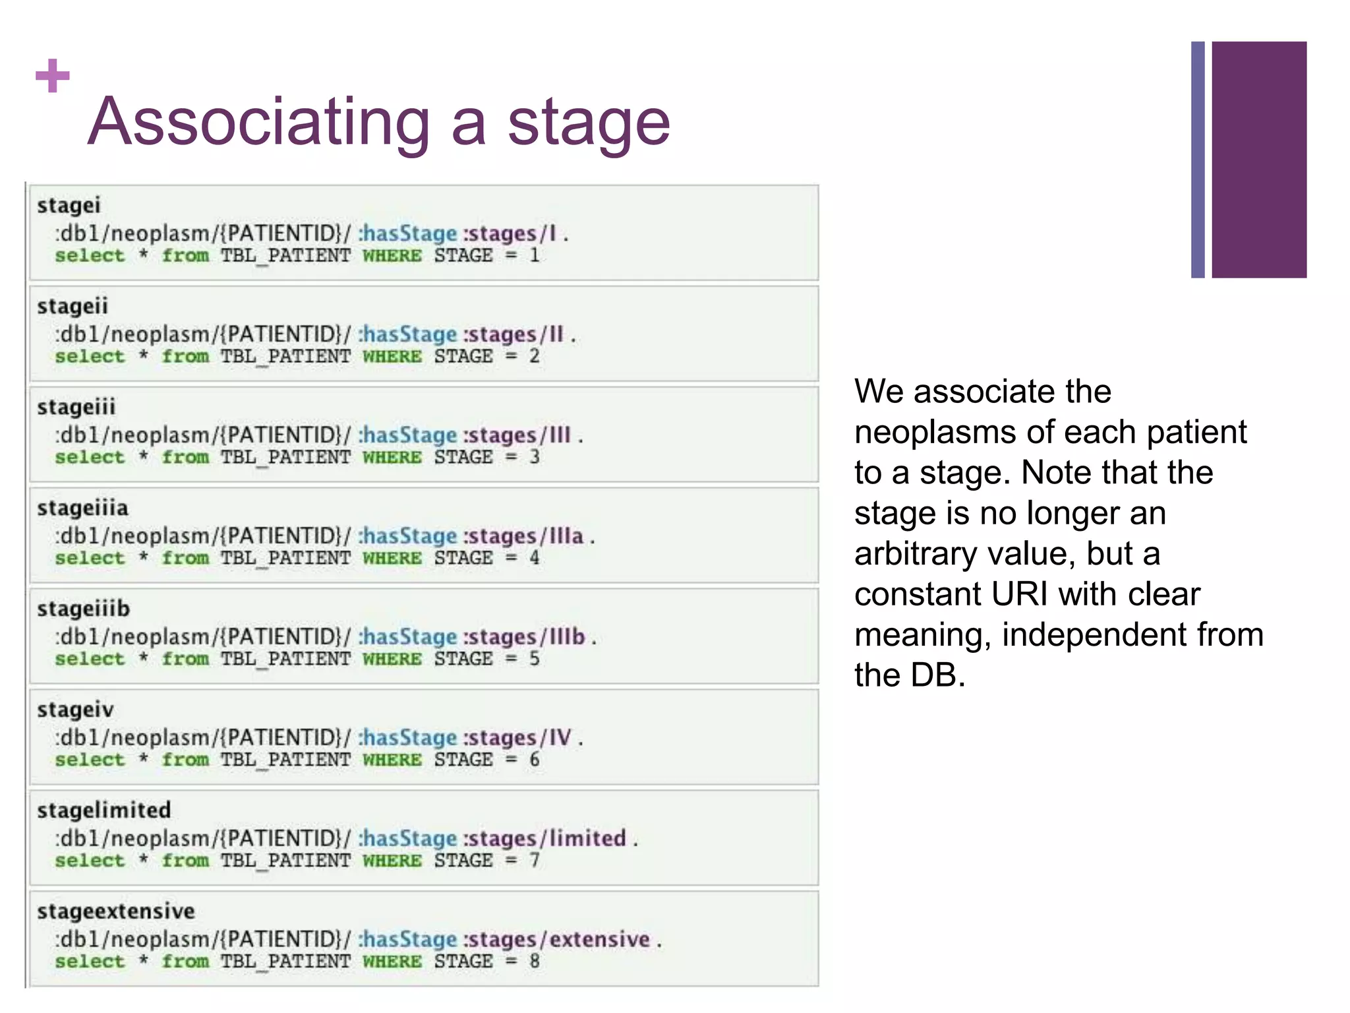Select the 'stageii' mapping name
Screen dimensions: 1350x1013
point(73,306)
